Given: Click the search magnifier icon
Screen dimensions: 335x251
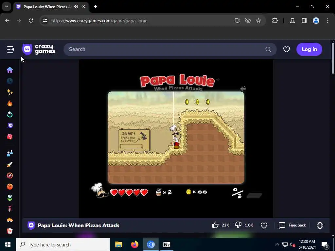Looking at the screenshot, I should [x=268, y=49].
